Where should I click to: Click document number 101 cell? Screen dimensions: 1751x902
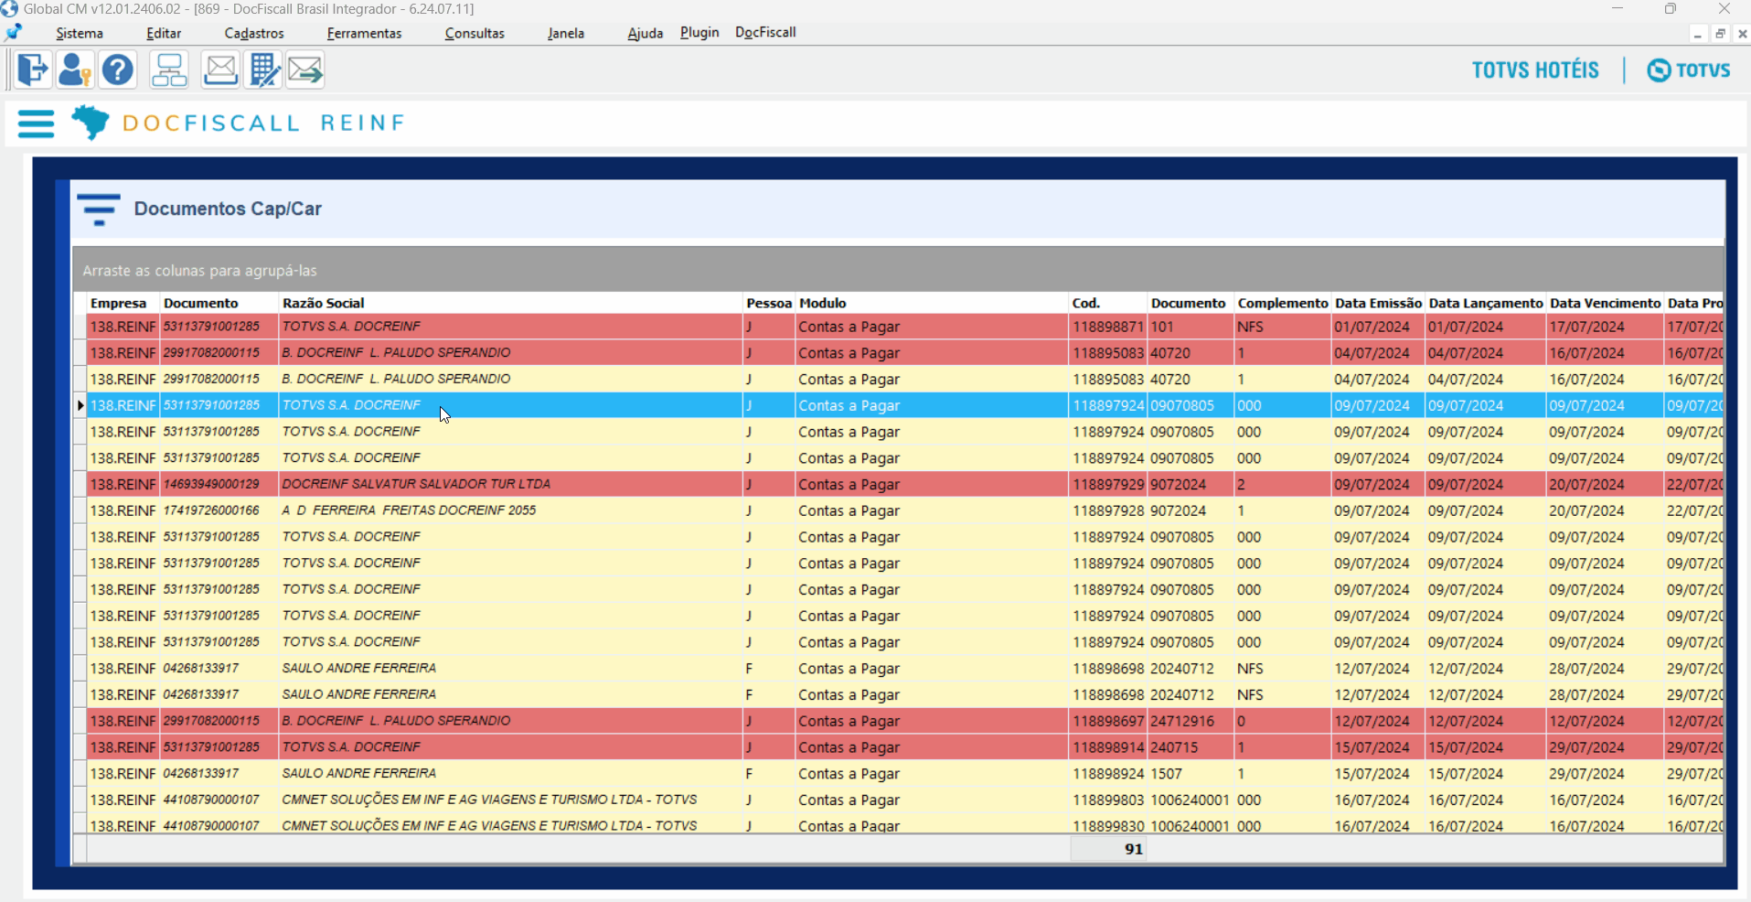(1190, 327)
